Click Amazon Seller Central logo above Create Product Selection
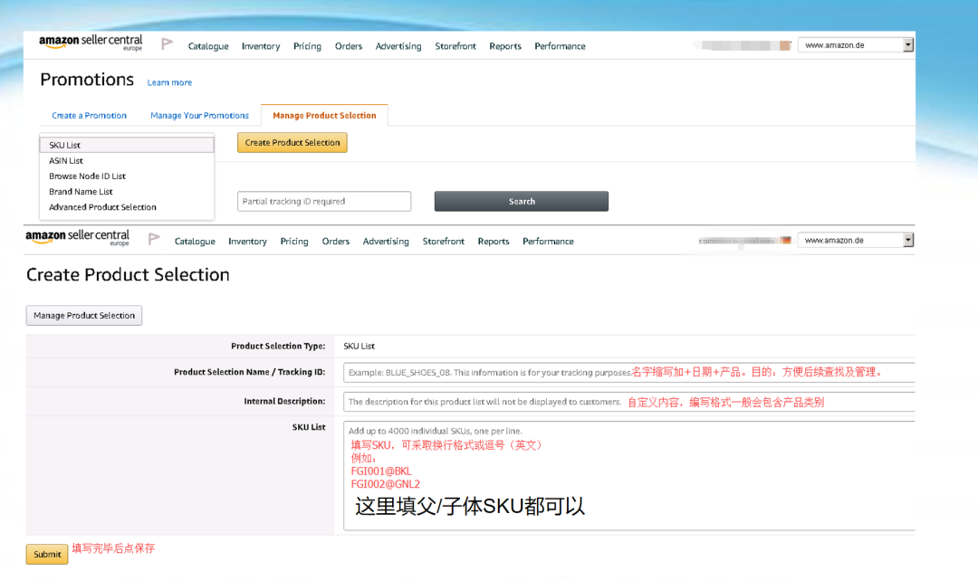 tap(78, 238)
